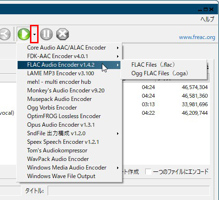Select Tom's Audiokompressor
The height and width of the screenshot is (200, 219).
click(69, 150)
